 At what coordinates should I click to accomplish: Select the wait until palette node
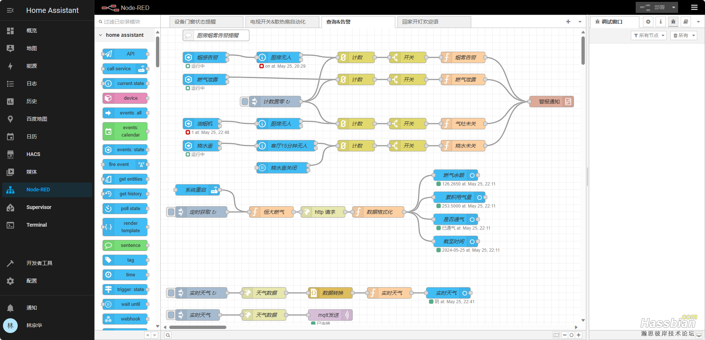tap(125, 304)
